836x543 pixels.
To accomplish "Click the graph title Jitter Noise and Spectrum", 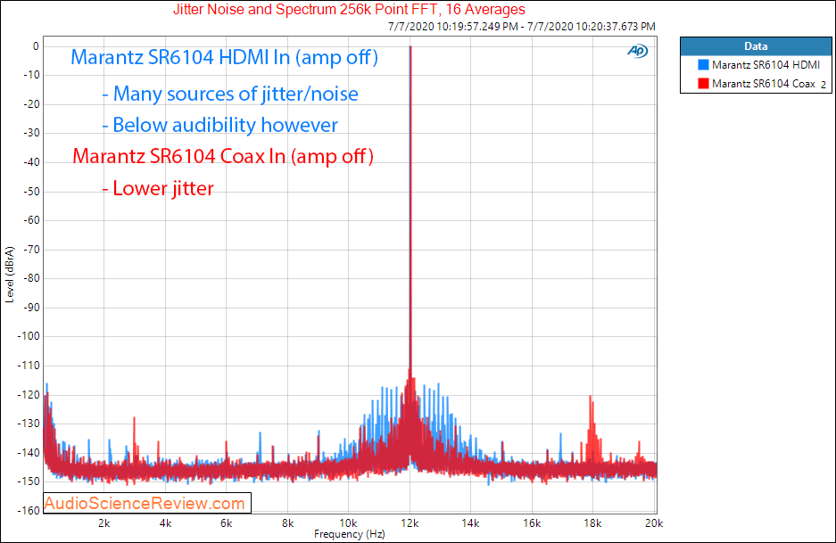I will coord(349,10).
